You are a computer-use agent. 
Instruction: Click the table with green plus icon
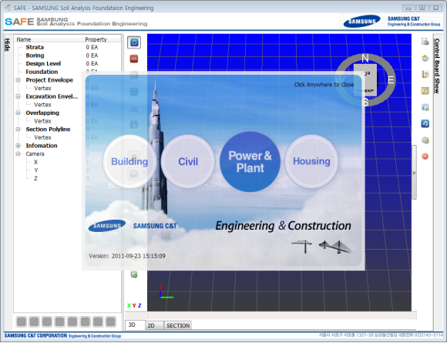click(x=425, y=107)
